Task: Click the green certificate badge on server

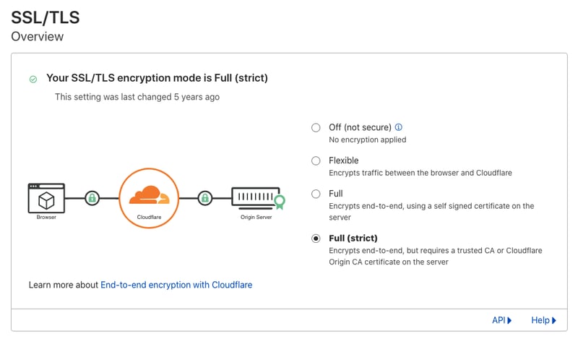Action: (279, 201)
